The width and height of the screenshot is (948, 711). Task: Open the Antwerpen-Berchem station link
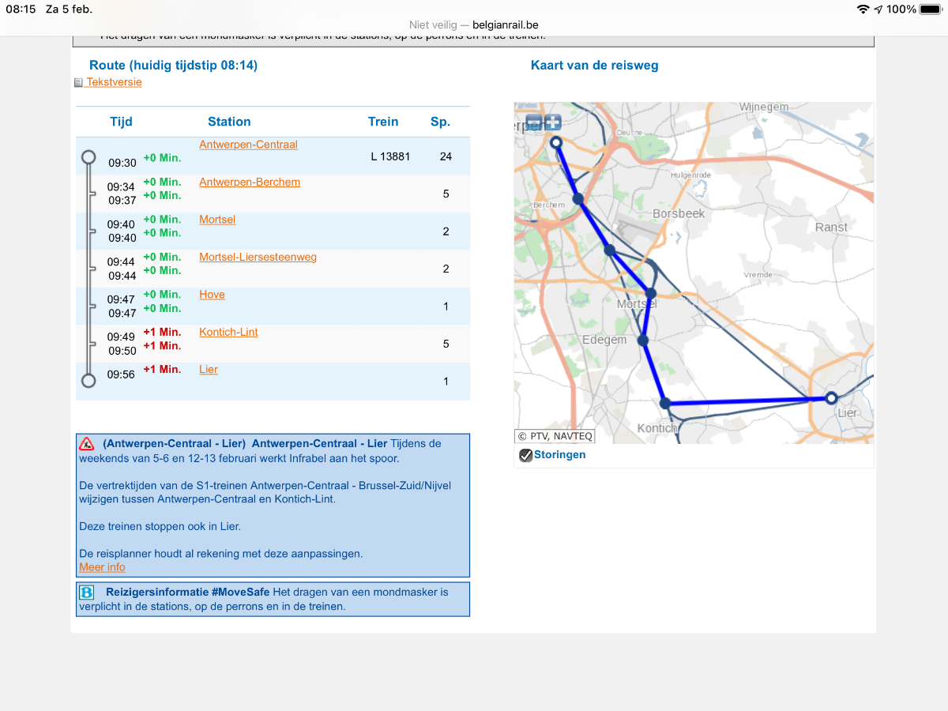pos(250,182)
